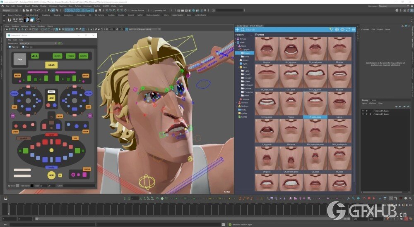Open the filter funnel icon in Studio Library
414x227 pixels.
[331, 29]
